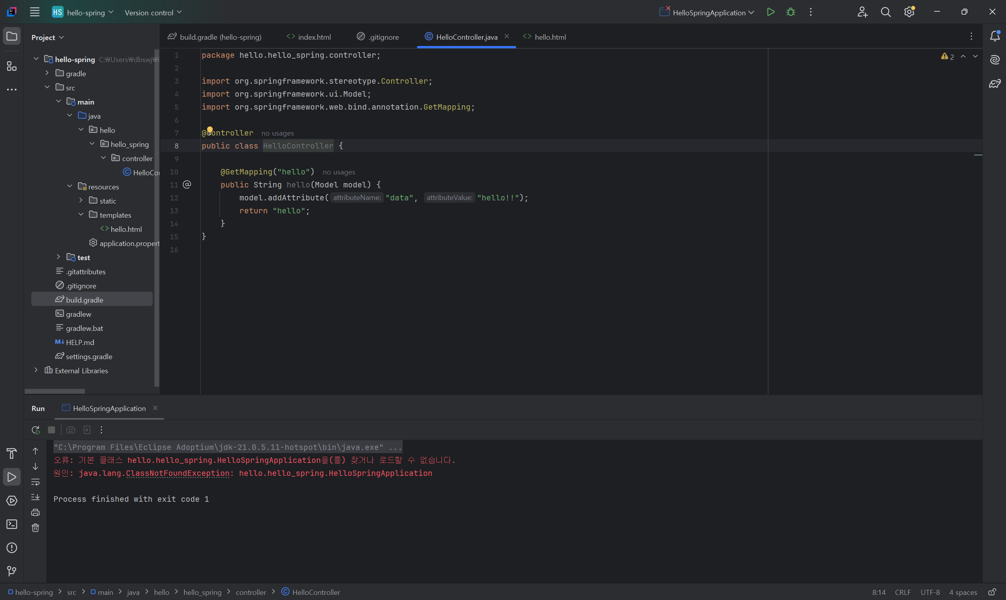Clear console output with the trash icon
The width and height of the screenshot is (1006, 600).
click(x=35, y=528)
